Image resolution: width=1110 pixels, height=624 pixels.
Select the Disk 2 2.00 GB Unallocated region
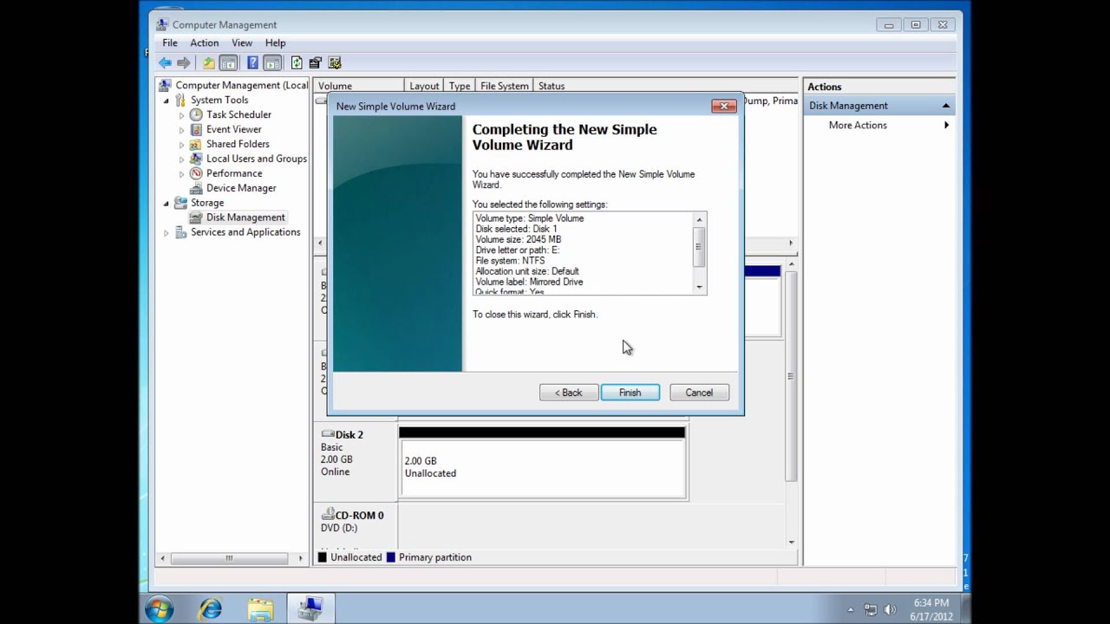coord(542,469)
